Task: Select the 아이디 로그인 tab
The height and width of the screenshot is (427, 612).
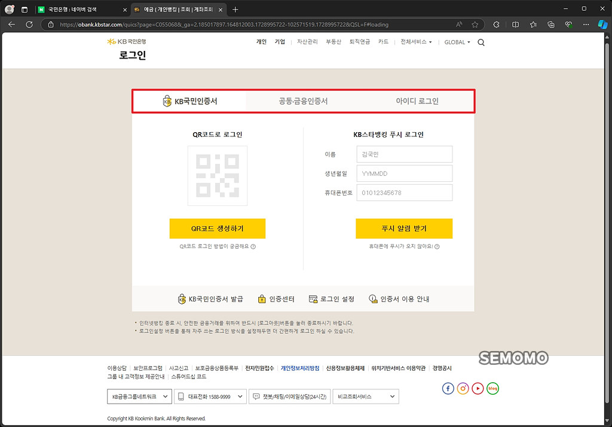Action: (417, 101)
